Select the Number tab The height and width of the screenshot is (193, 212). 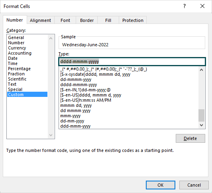[x=15, y=20]
